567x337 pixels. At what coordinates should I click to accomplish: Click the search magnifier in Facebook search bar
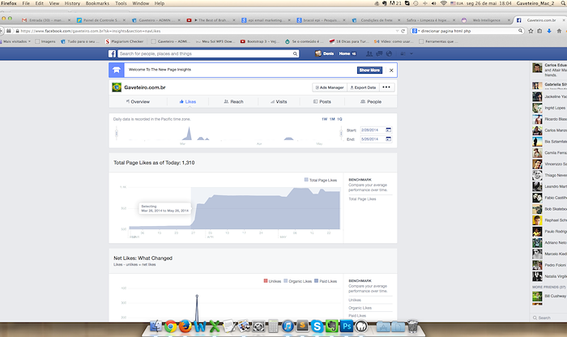pos(295,53)
